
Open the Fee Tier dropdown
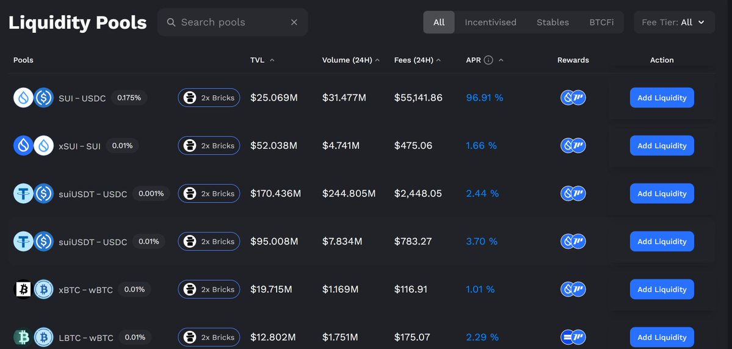673,23
